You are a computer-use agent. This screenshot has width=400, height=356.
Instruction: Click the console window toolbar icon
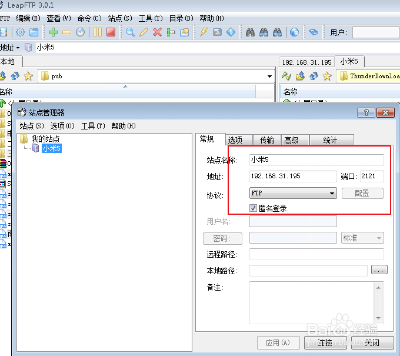coord(217,32)
